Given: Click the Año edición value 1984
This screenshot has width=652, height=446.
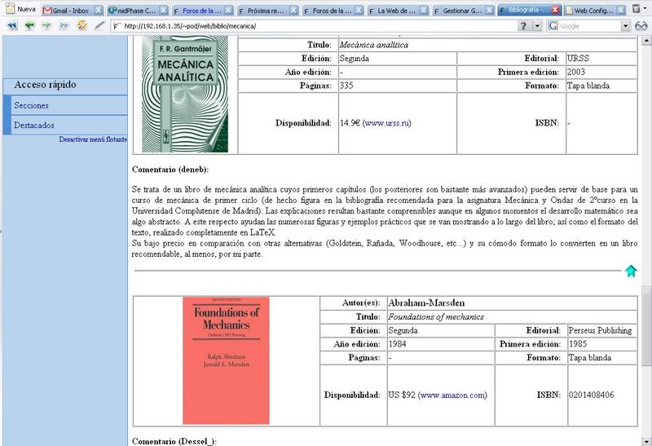Looking at the screenshot, I should click(x=397, y=343).
